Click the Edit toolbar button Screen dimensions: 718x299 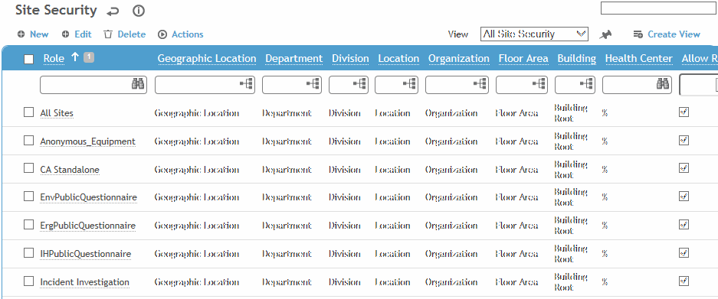coord(77,34)
